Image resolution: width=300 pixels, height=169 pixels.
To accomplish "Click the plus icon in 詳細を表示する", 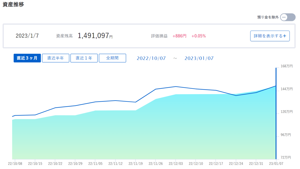I will [x=284, y=36].
